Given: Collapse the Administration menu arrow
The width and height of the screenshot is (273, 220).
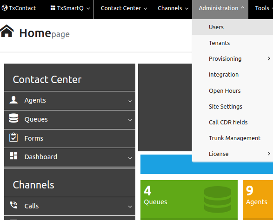Looking at the screenshot, I should (243, 7).
